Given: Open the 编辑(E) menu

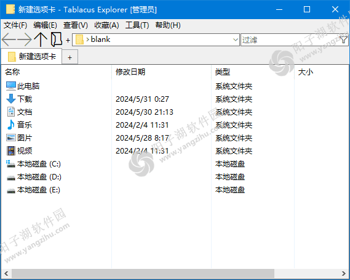Looking at the screenshot, I should pos(45,25).
